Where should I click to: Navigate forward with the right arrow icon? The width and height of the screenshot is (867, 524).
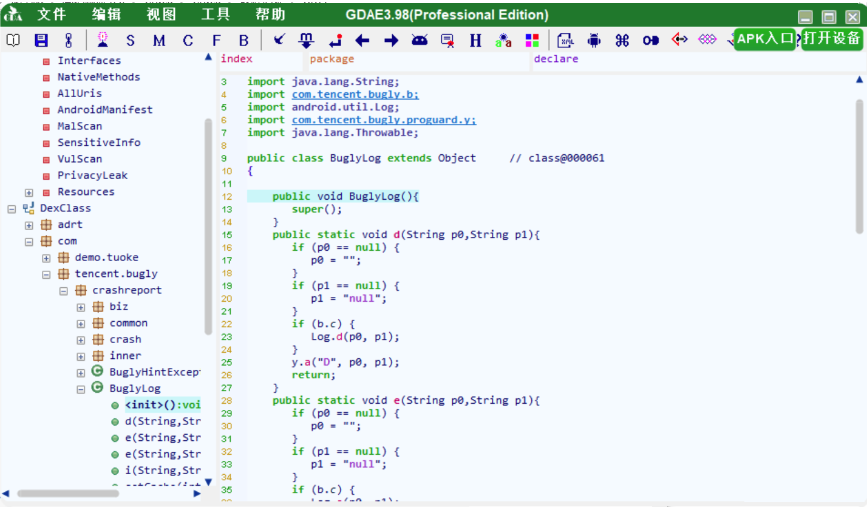(x=392, y=41)
